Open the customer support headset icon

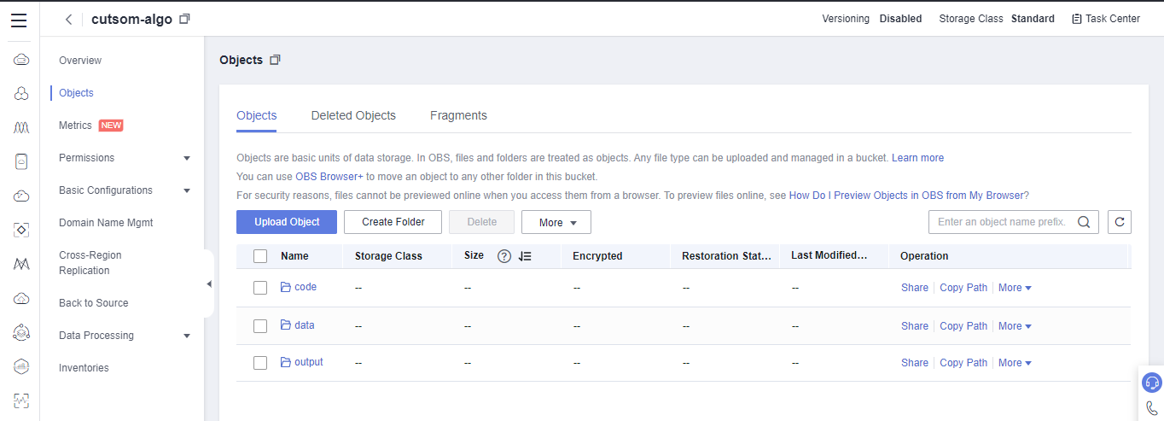pyautogui.click(x=1151, y=383)
